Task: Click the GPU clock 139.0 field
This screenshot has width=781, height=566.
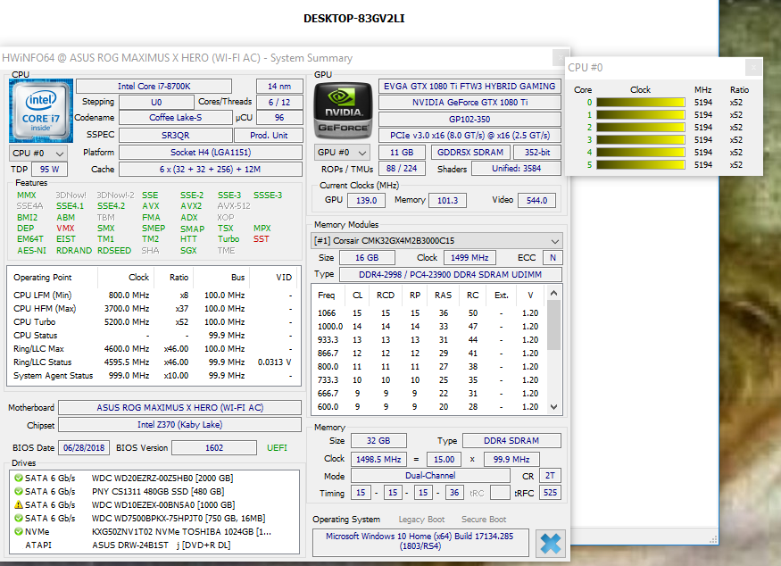Action: coord(366,200)
